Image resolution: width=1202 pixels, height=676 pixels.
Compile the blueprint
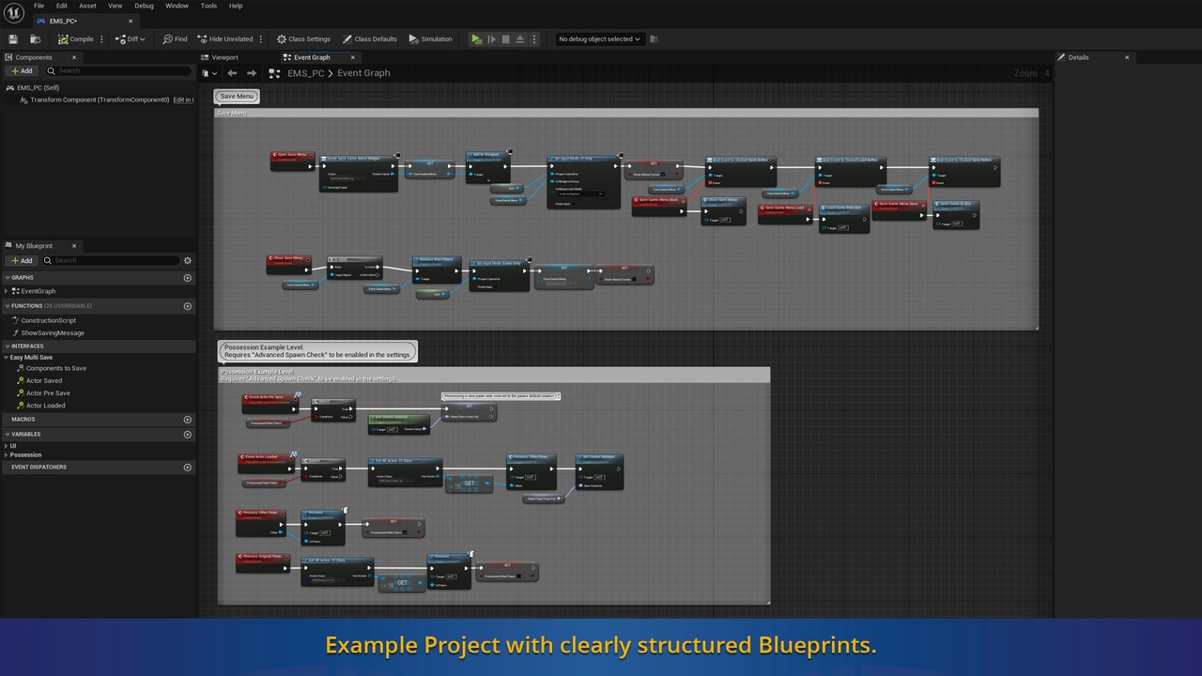[x=76, y=39]
